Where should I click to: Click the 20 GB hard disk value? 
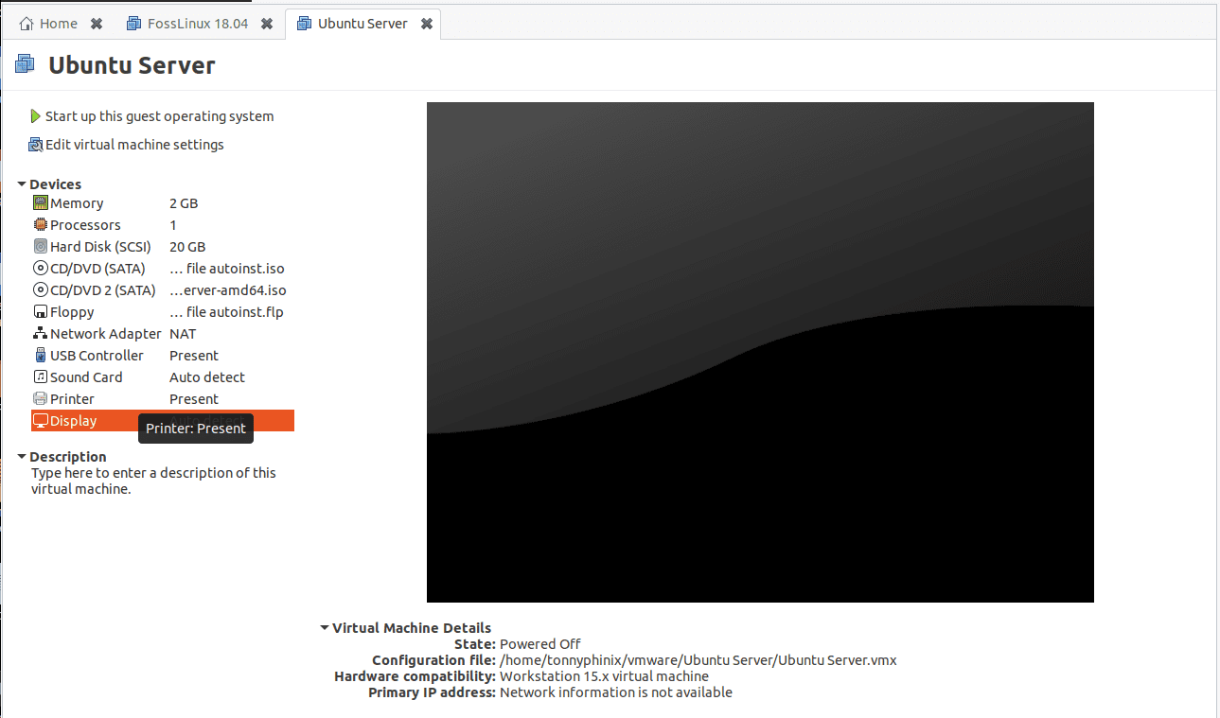(187, 247)
